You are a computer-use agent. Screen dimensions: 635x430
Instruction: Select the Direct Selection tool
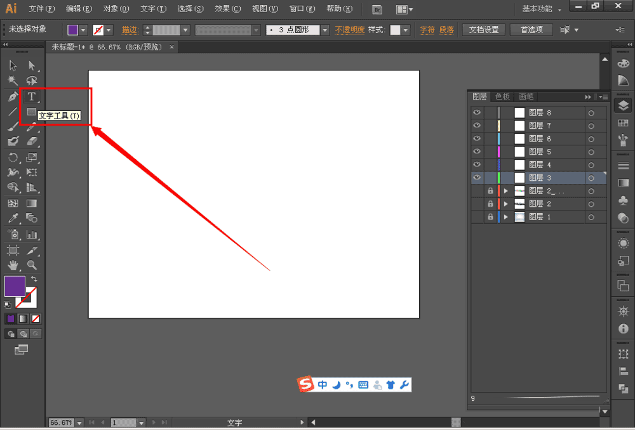tap(32, 65)
